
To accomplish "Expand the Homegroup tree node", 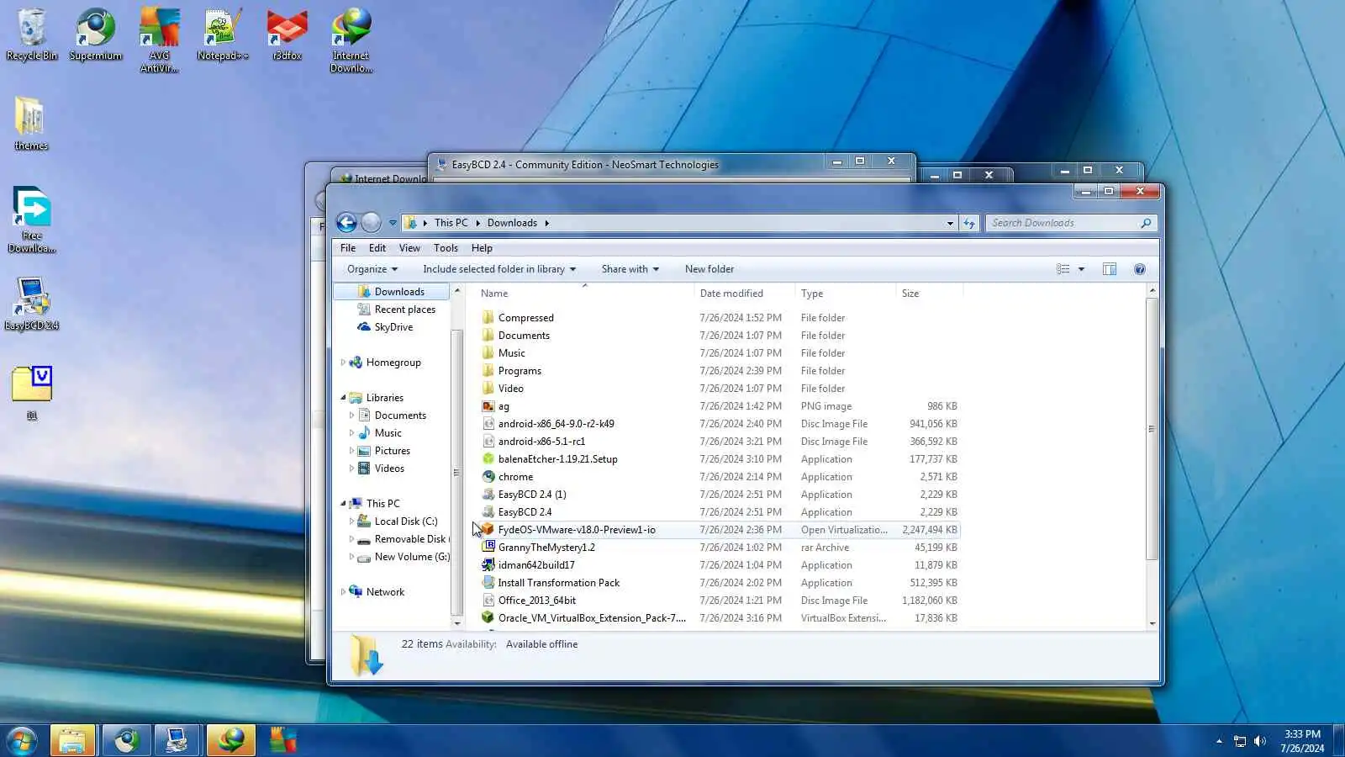I will pyautogui.click(x=343, y=363).
